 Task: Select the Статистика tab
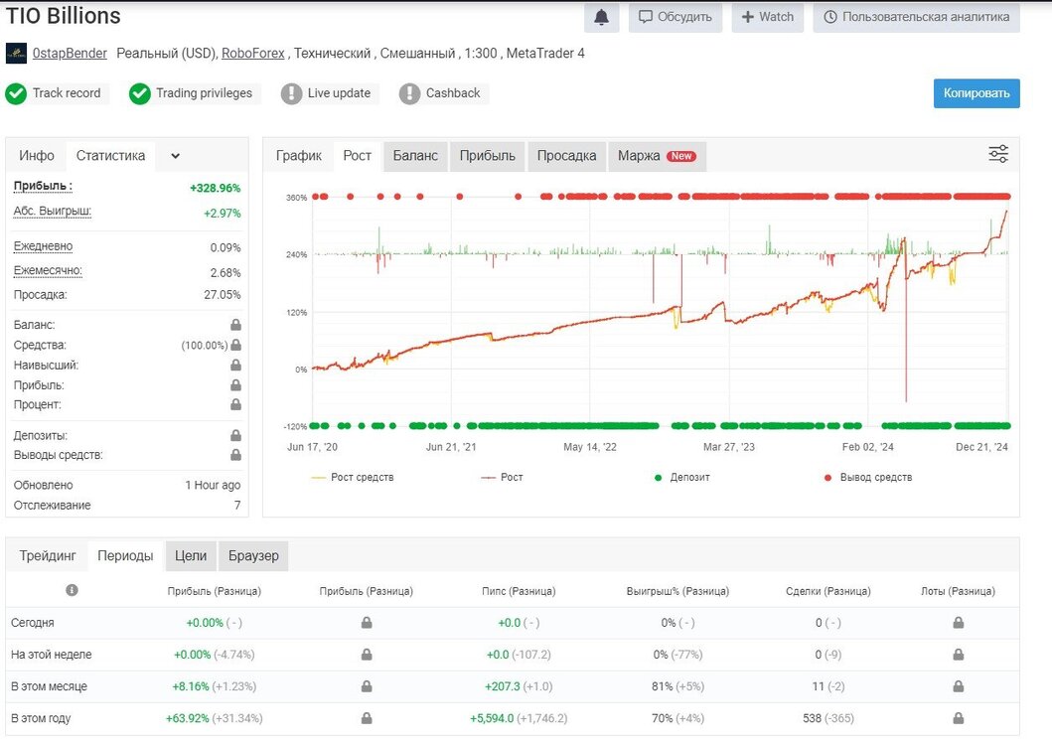pos(110,156)
